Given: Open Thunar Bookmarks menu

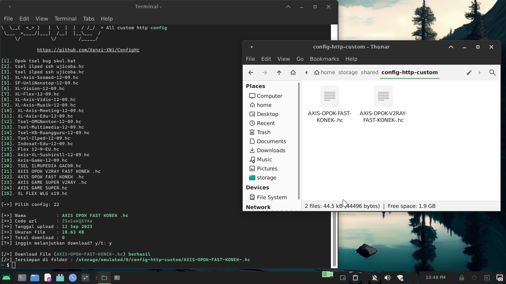Looking at the screenshot, I should 324,59.
